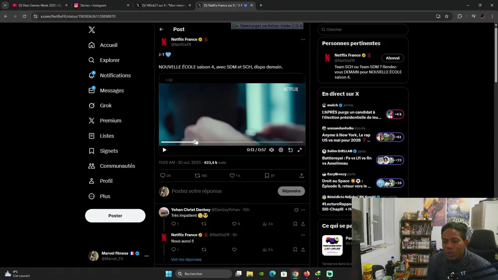Repost Yohan Christ Danboy's reply

(204, 224)
